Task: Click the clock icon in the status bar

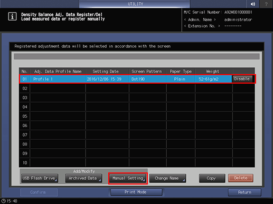Action: click(x=4, y=201)
